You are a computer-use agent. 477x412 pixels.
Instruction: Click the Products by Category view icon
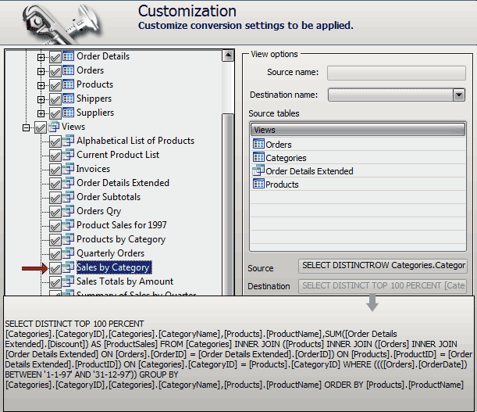(x=68, y=239)
